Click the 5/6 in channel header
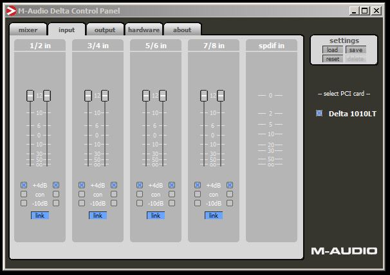 [156, 46]
